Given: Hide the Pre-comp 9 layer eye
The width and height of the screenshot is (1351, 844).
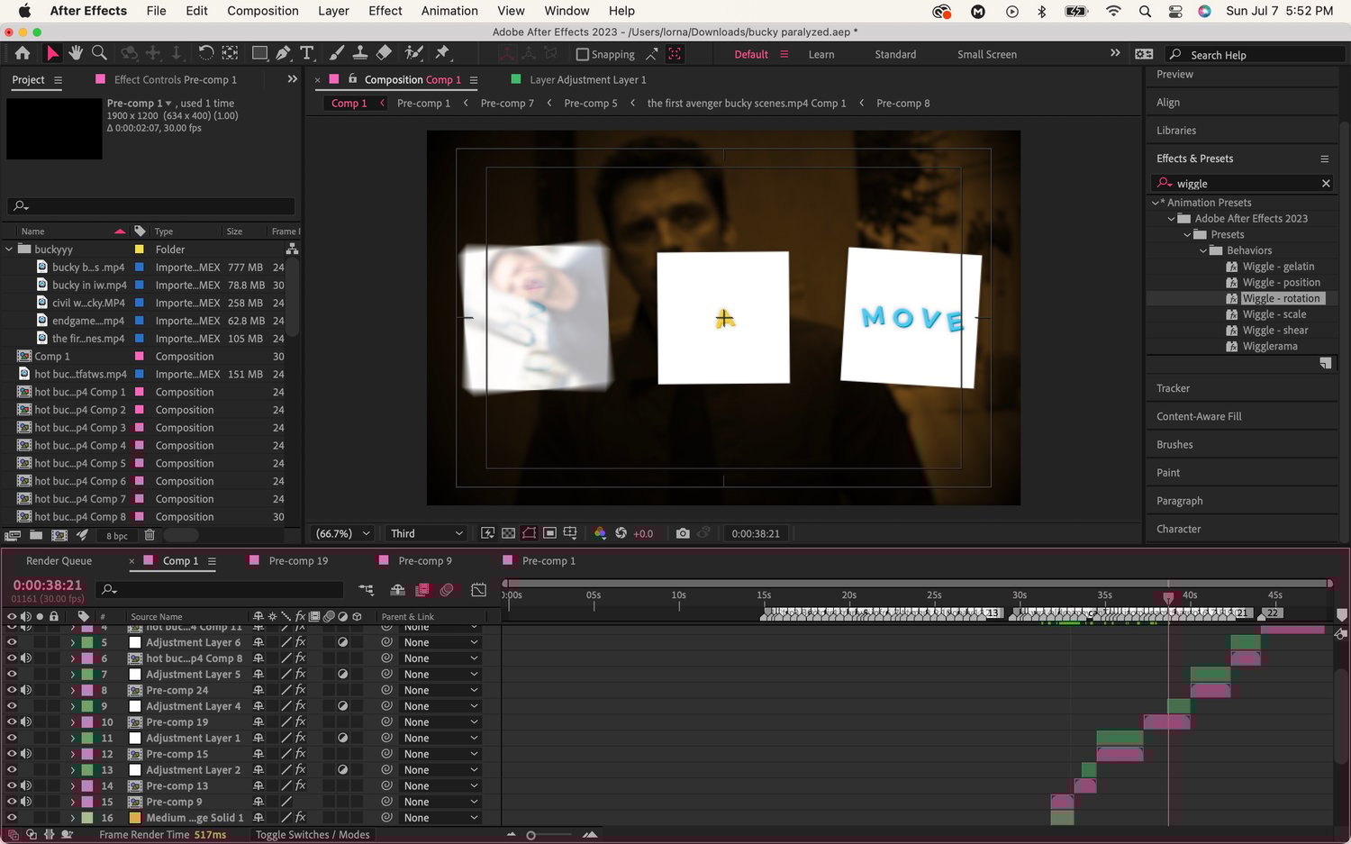Looking at the screenshot, I should click(x=12, y=802).
